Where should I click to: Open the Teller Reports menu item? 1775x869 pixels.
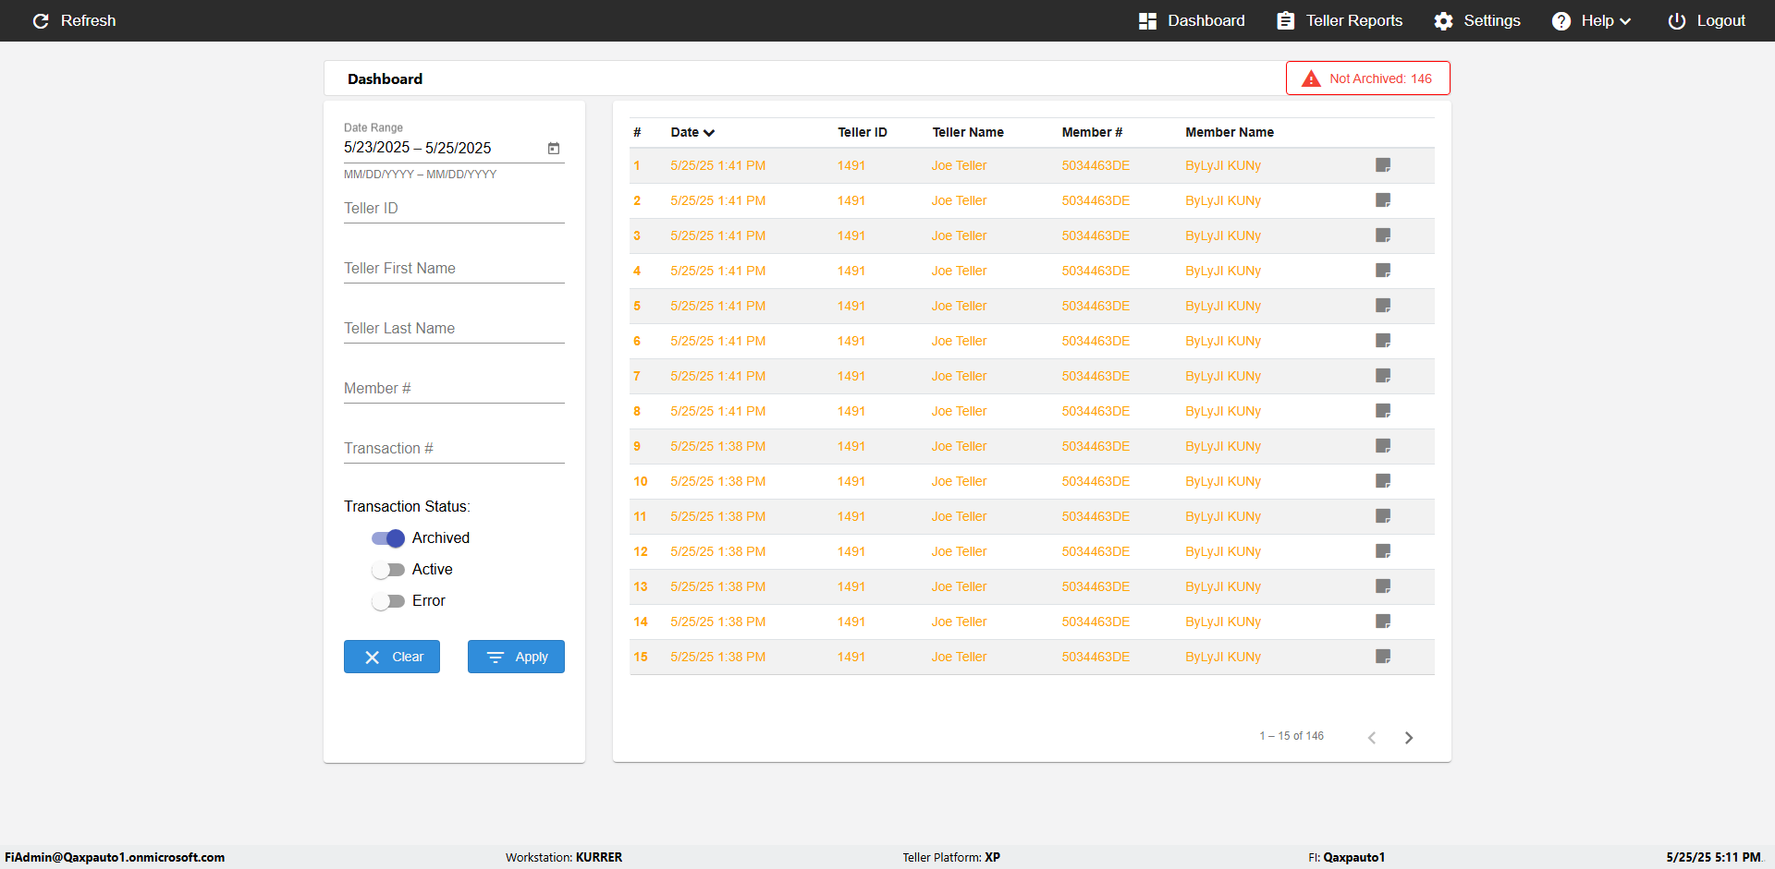click(1340, 20)
